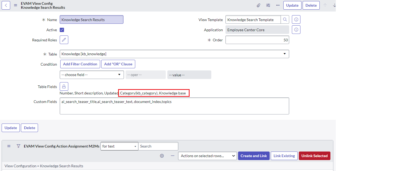This screenshot has height=171, width=403.
Task: Click inside the Custom Fields text box
Action: 174,106
